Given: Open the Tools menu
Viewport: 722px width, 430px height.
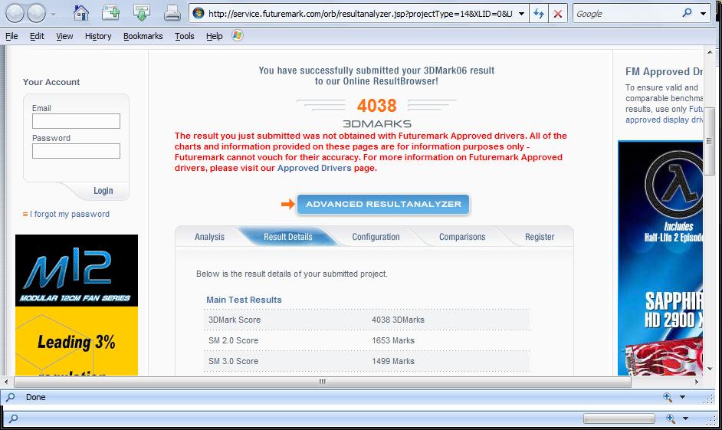Looking at the screenshot, I should [184, 36].
